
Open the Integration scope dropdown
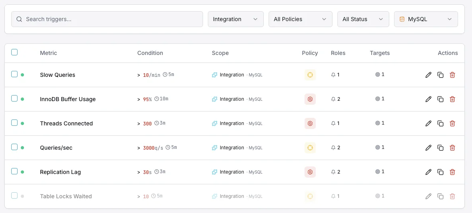click(236, 19)
